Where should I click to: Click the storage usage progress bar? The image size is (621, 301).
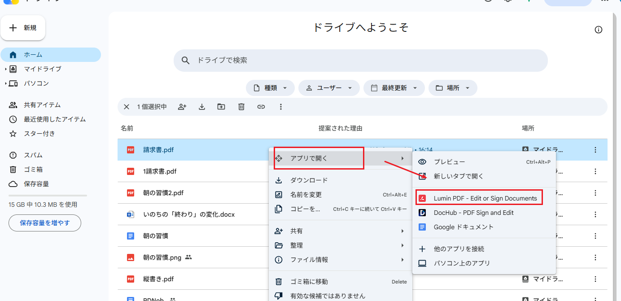[48, 196]
